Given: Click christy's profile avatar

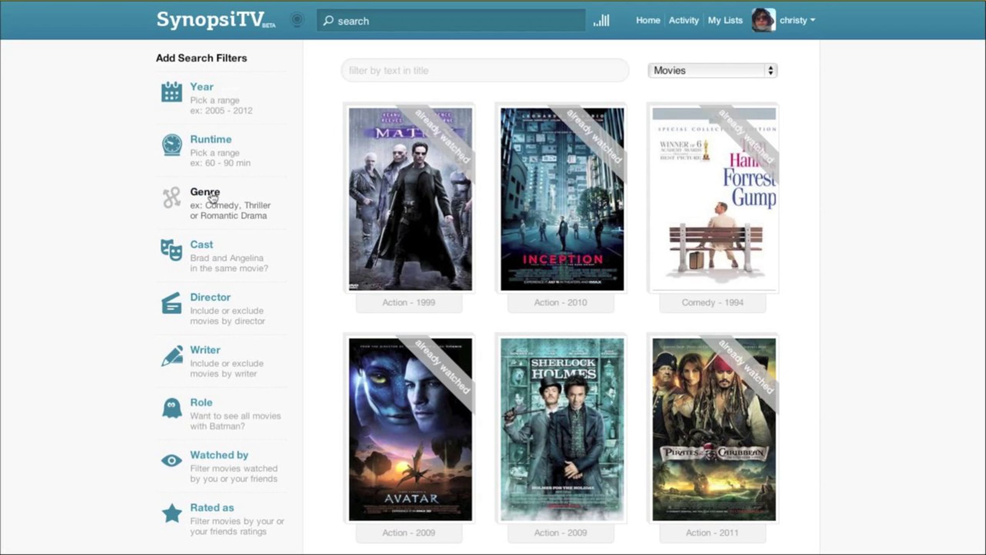Looking at the screenshot, I should pyautogui.click(x=763, y=20).
